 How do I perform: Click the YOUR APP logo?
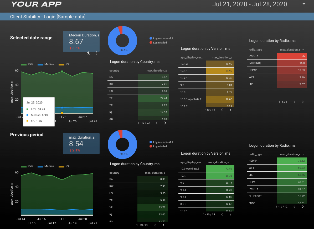(x=36, y=4)
